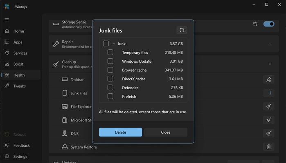The height and width of the screenshot is (163, 286).
Task: Click the Taskbar row icon
Action: [x=65, y=79]
